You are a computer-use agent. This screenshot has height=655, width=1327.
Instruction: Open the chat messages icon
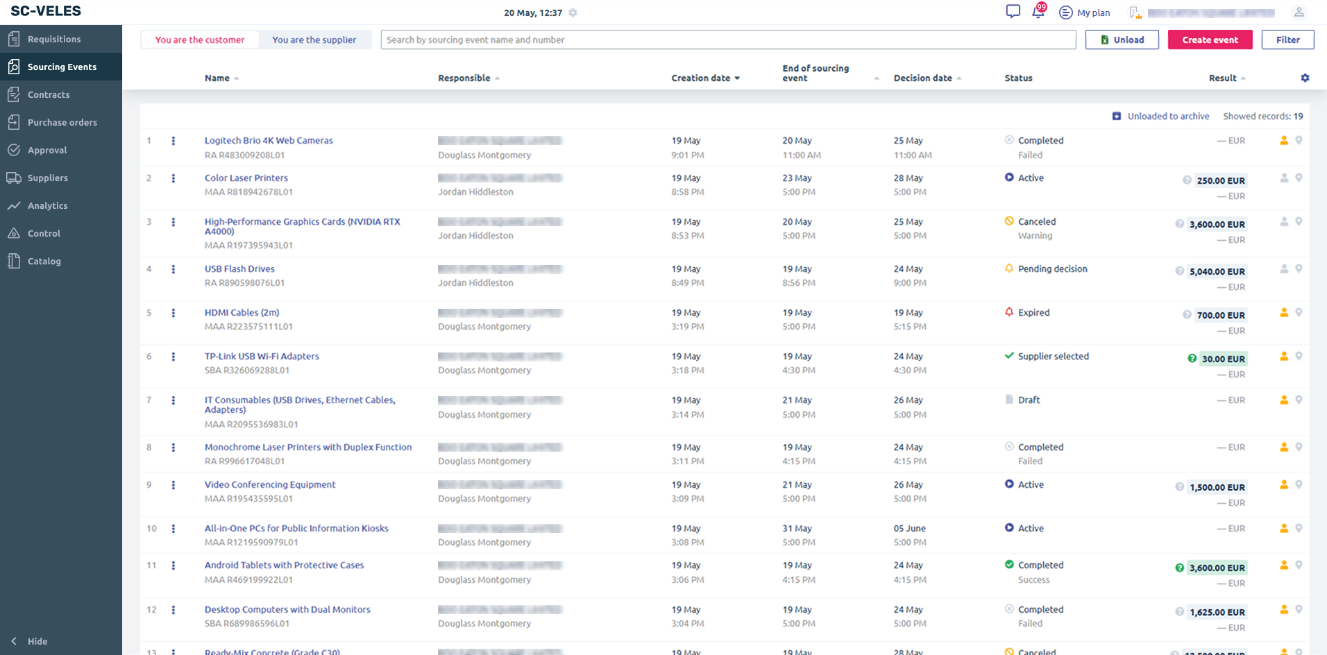coord(1013,12)
